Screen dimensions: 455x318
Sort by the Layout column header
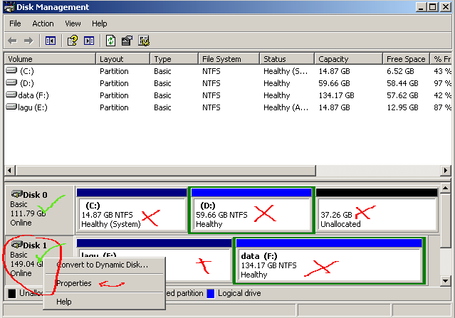click(123, 59)
